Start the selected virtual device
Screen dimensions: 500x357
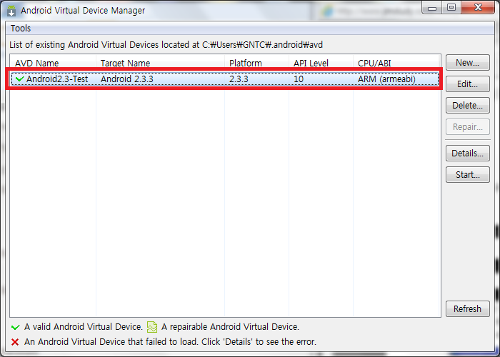coord(467,174)
